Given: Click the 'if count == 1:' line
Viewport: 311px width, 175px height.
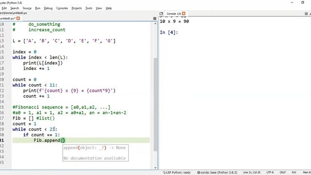Looking at the screenshot, I should pos(41,135).
